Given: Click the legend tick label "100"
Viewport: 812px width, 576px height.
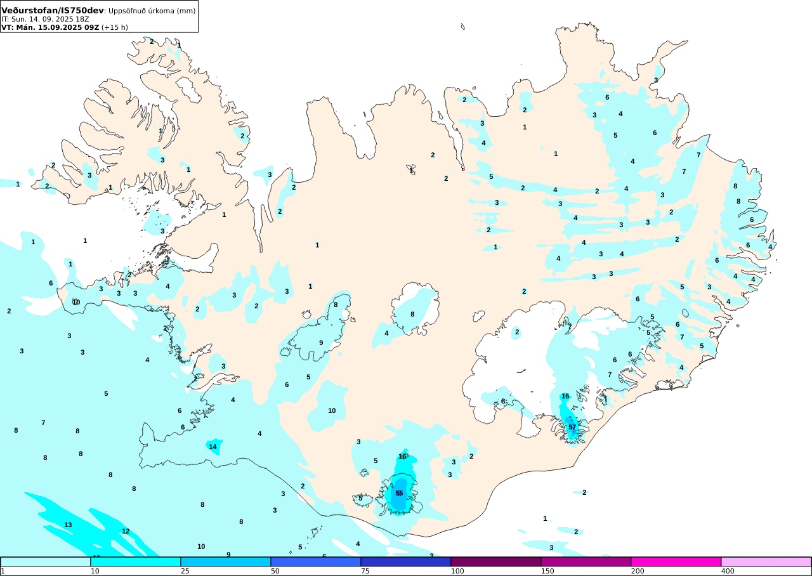Looking at the screenshot, I should 457,571.
